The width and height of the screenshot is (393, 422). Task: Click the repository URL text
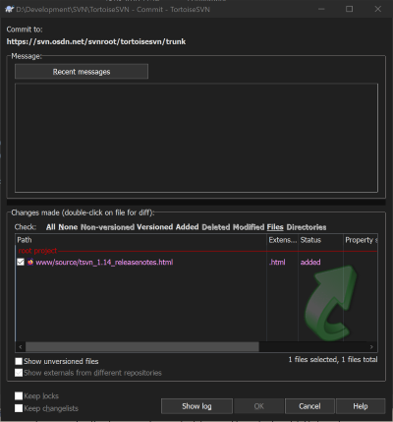coord(96,41)
